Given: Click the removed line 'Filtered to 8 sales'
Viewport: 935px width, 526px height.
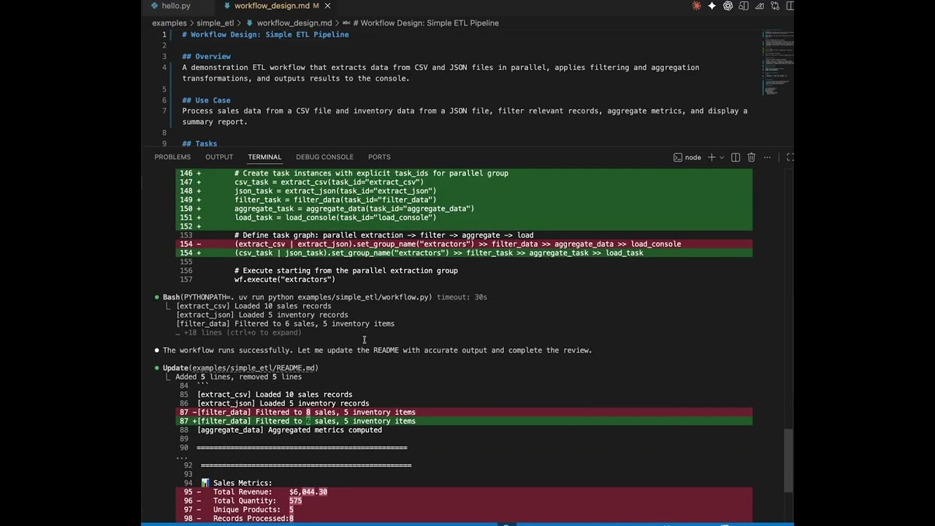Looking at the screenshot, I should (465, 412).
